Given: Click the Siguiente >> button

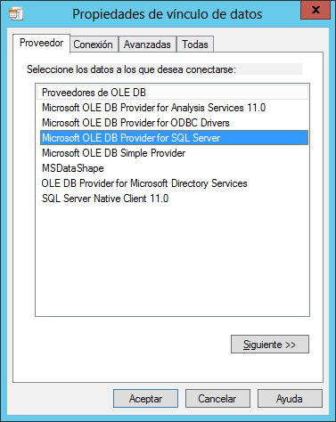Looking at the screenshot, I should [x=270, y=345].
